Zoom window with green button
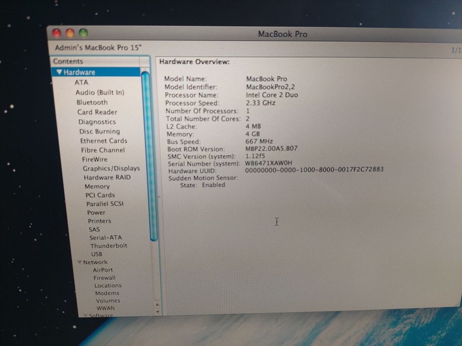 (83, 33)
